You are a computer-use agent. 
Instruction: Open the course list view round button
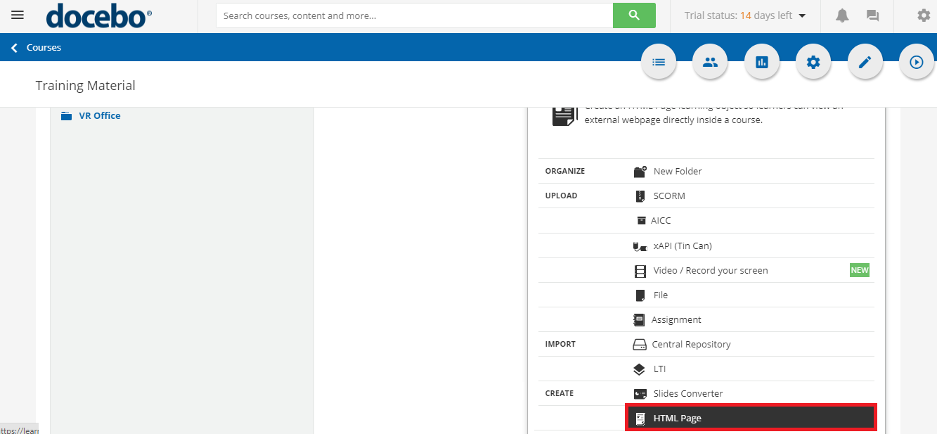click(659, 62)
